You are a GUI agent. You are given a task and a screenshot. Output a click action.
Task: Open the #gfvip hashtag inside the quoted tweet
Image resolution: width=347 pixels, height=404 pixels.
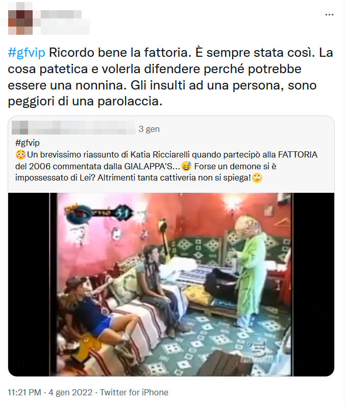click(28, 143)
